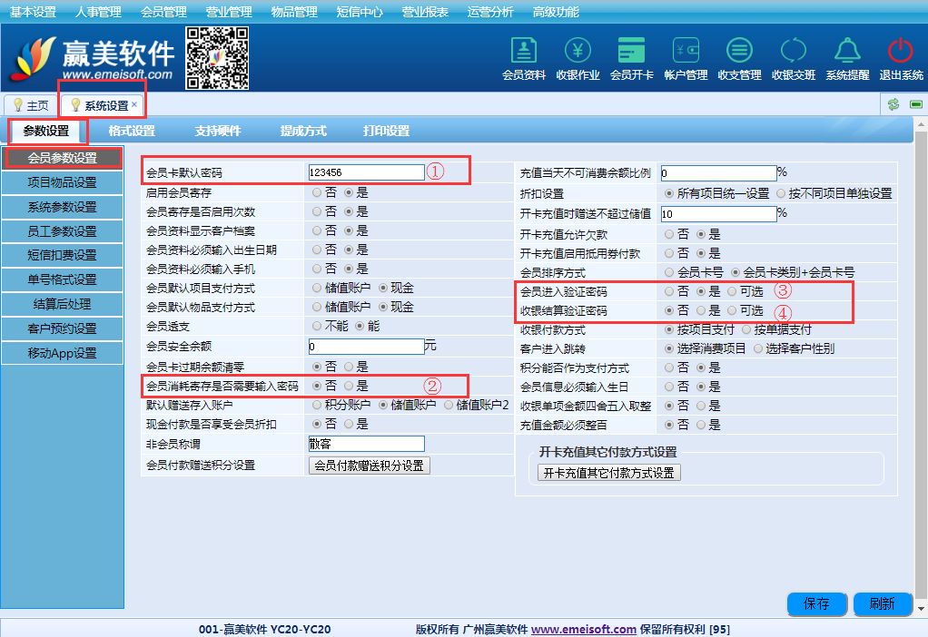Select 储值账户 for 会员默认项目支付方式
Screen dimensions: 928x637
316,288
